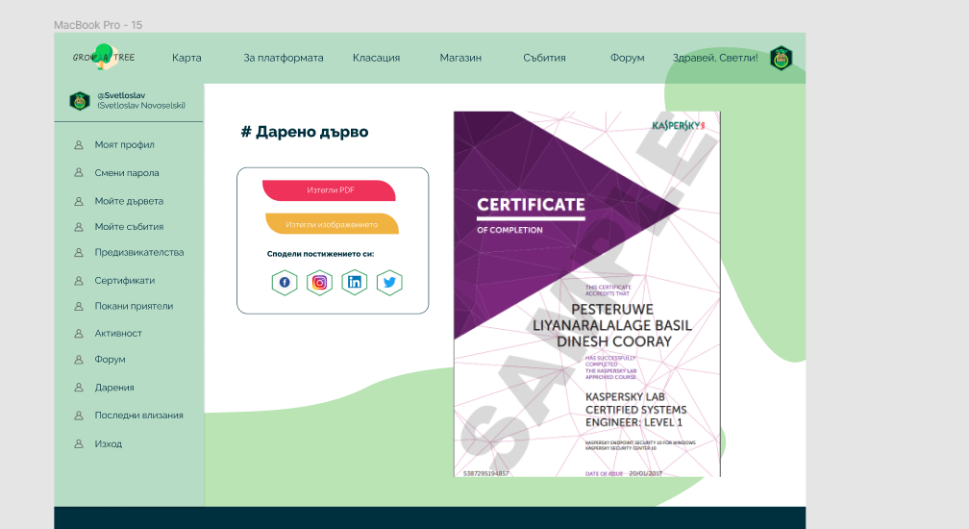Go to Класация in top navigation

(377, 58)
